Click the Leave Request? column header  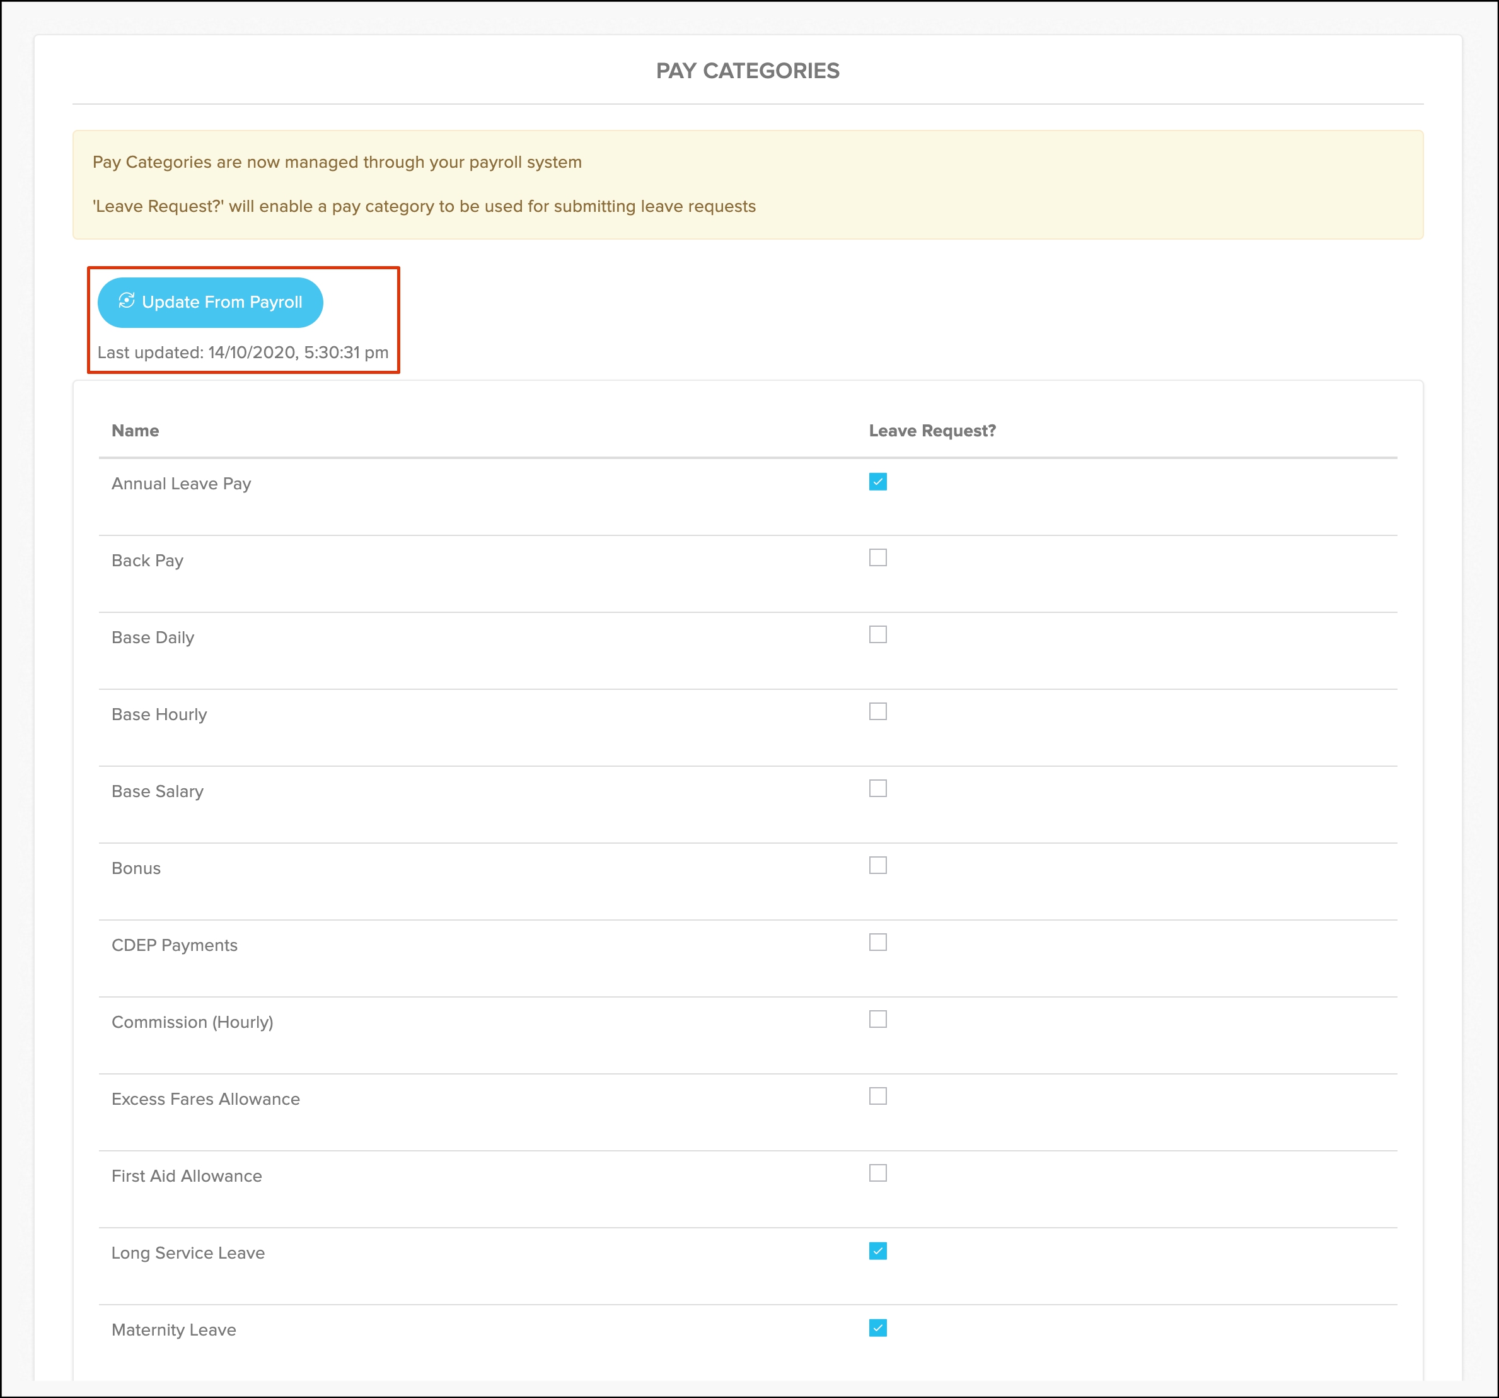point(932,431)
